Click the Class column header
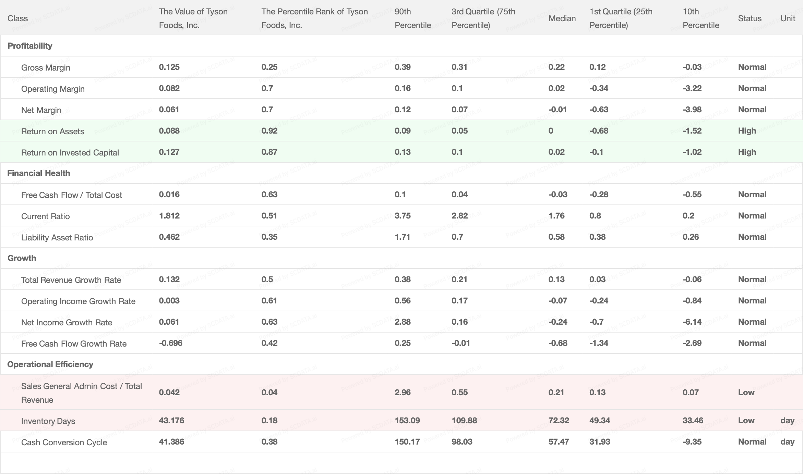 17,18
